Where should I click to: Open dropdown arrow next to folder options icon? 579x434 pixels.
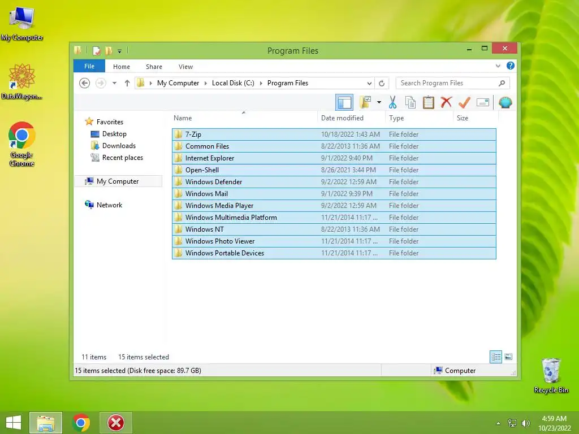click(379, 102)
